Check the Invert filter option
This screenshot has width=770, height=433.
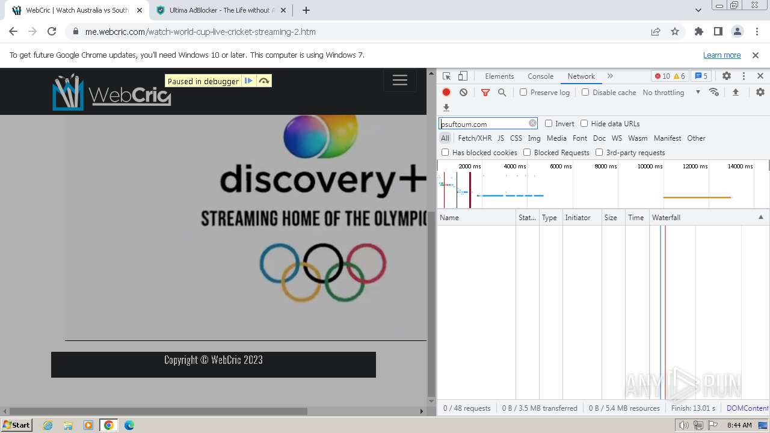(x=549, y=123)
